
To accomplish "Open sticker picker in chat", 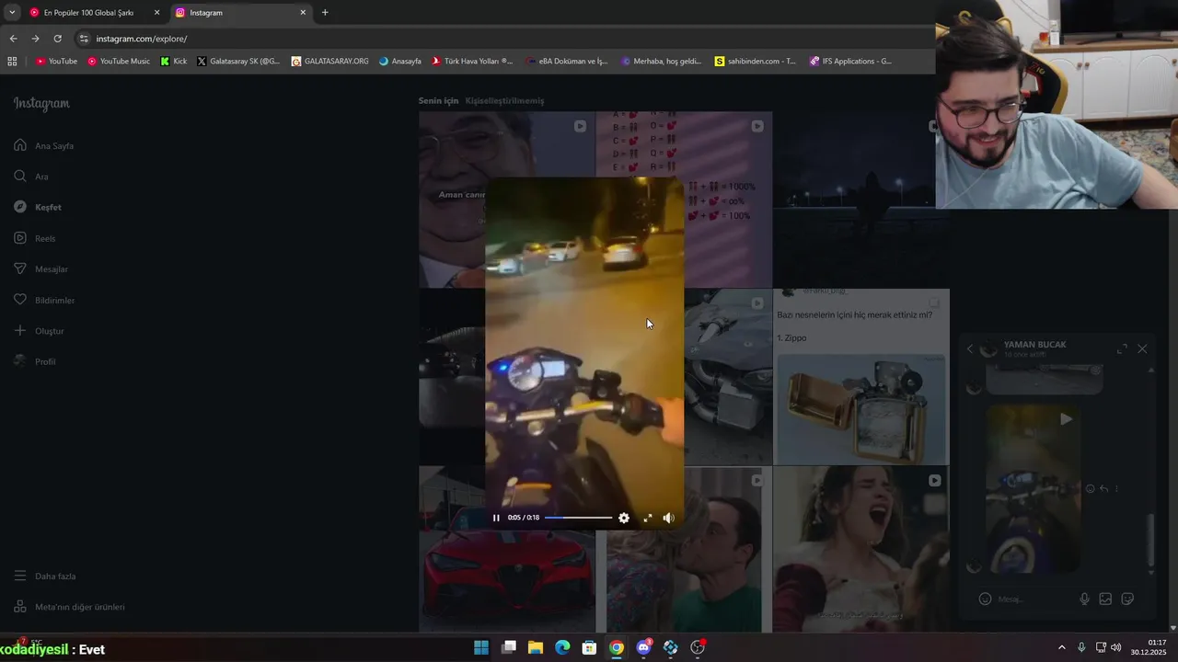I will pyautogui.click(x=1127, y=599).
